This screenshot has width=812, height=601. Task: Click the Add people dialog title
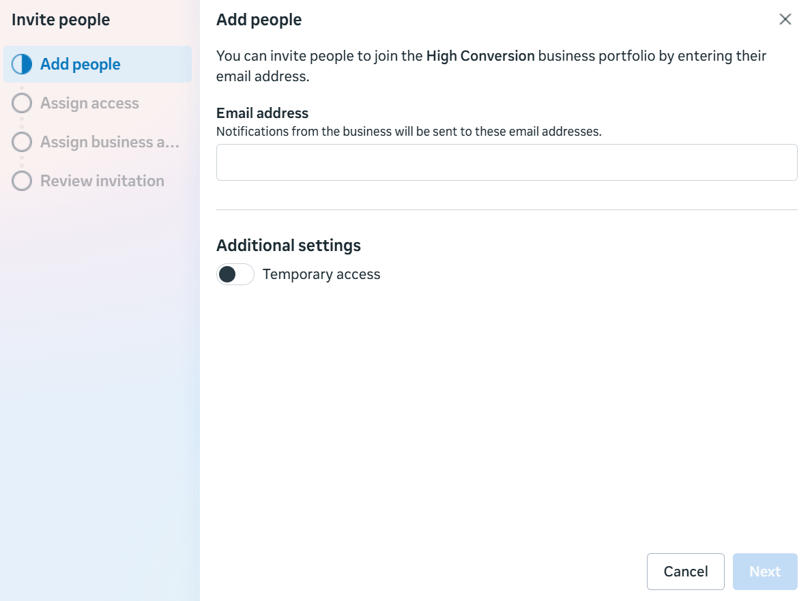pos(259,20)
